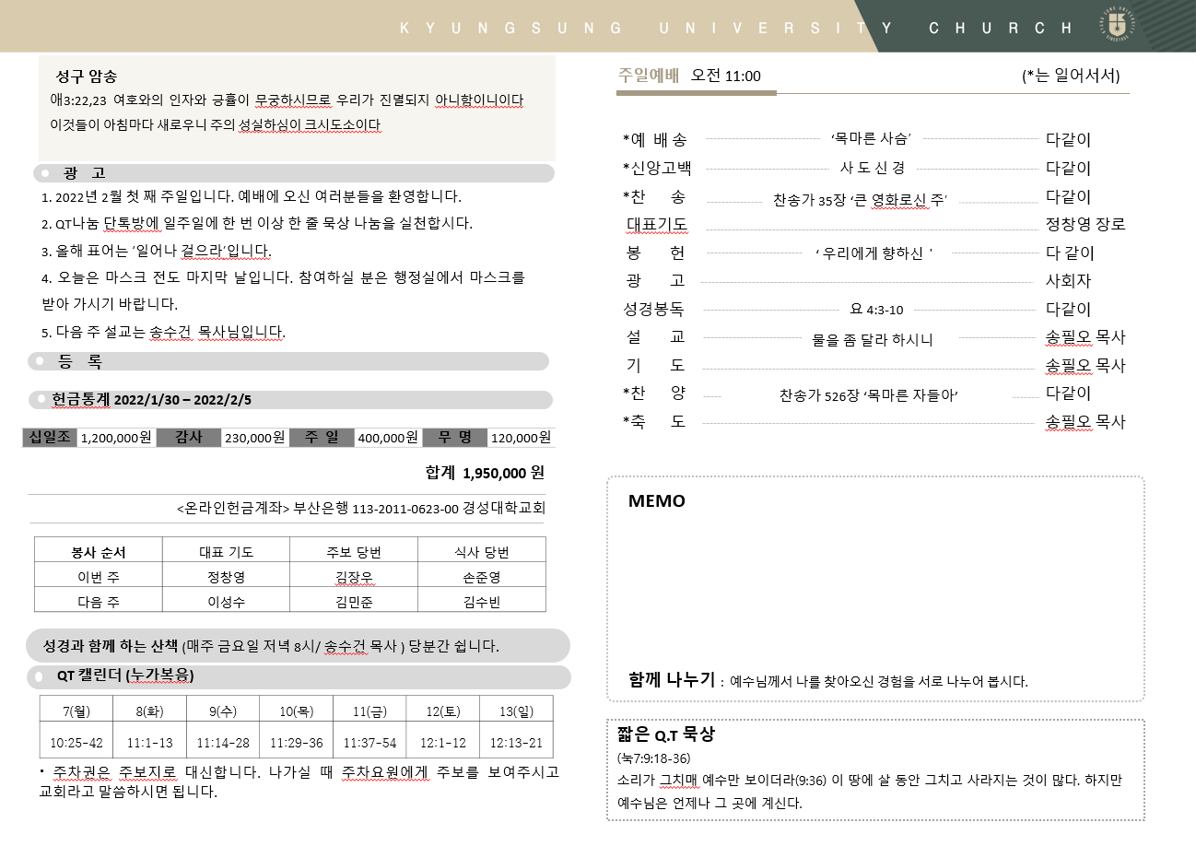Image resolution: width=1196 pixels, height=846 pixels.
Task: Click the '식사 당번' column header
Action: pos(482,552)
